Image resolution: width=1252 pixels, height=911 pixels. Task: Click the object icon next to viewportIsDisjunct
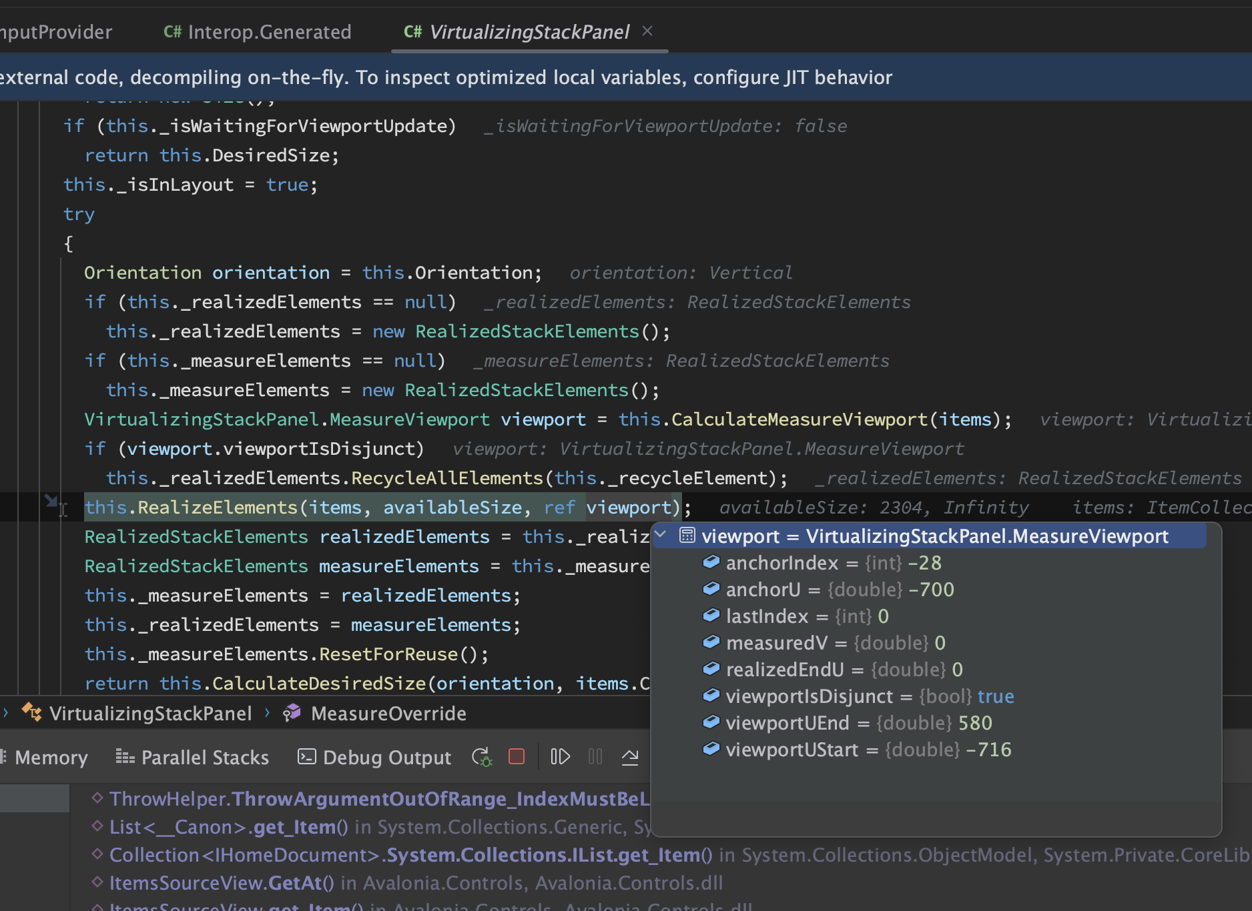711,695
